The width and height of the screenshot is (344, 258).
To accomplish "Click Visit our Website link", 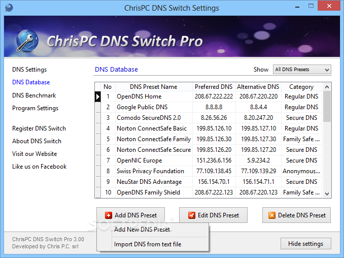I will point(35,154).
